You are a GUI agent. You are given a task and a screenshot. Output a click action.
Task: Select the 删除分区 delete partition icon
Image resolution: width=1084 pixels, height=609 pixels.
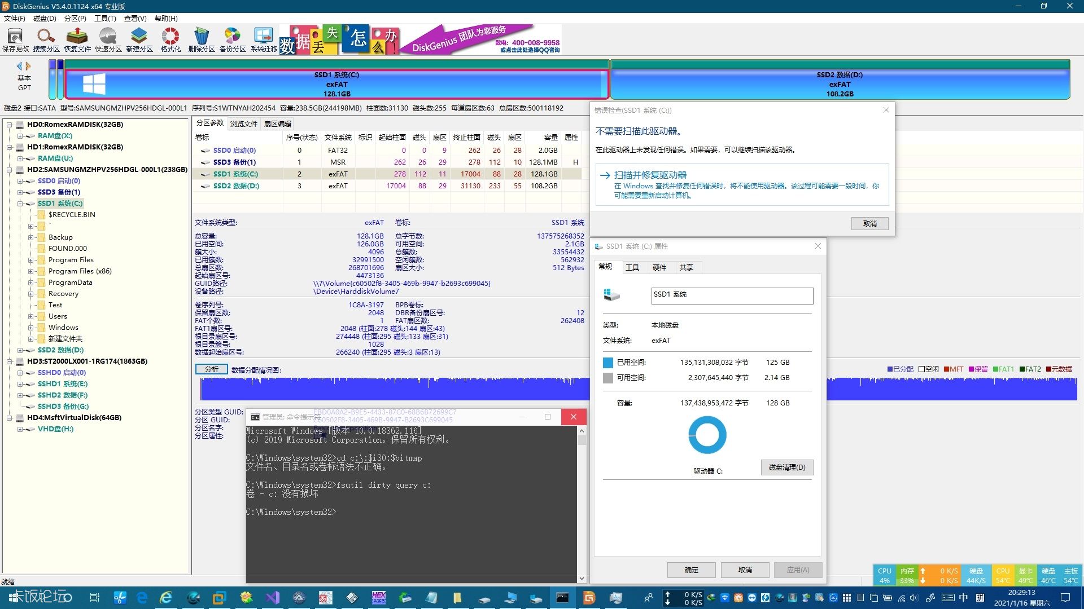click(202, 39)
